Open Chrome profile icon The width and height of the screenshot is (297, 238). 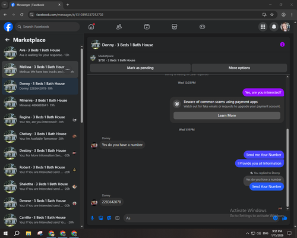point(283,15)
